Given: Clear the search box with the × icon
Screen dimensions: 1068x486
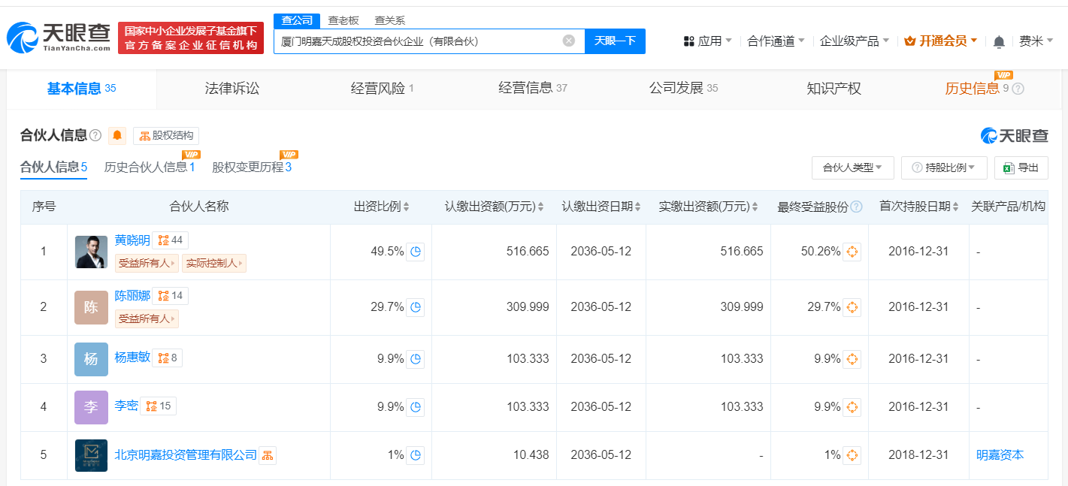Looking at the screenshot, I should click(569, 41).
